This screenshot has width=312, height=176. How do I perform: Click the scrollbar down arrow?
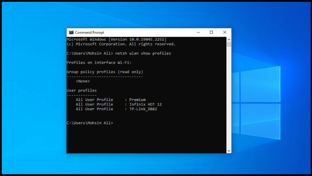click(x=229, y=151)
